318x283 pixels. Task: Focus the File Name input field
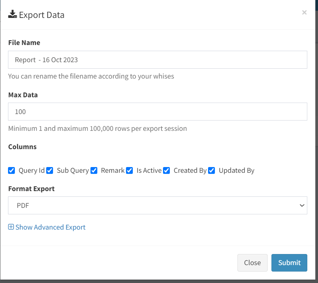[x=158, y=60]
